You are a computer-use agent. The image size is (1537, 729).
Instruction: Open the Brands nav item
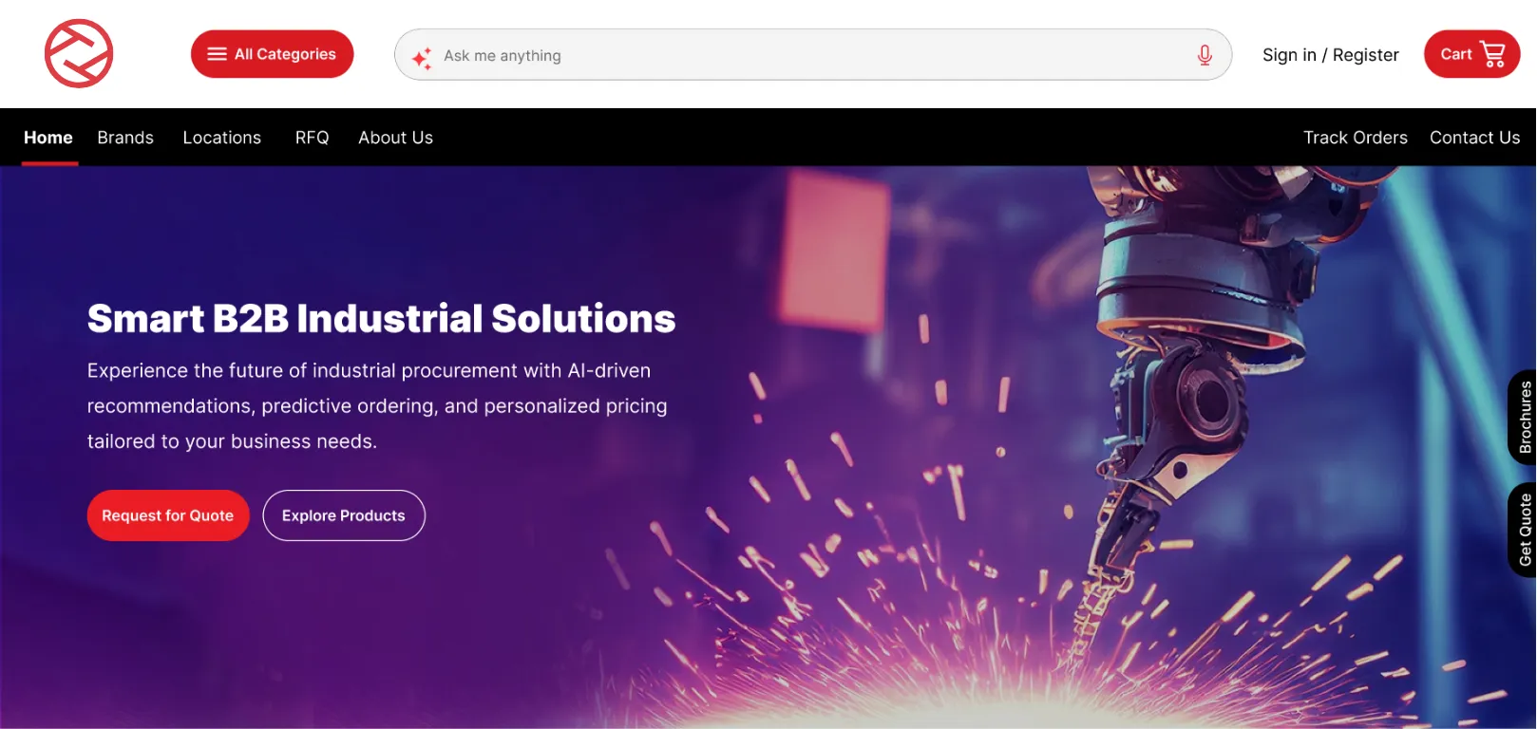point(125,138)
